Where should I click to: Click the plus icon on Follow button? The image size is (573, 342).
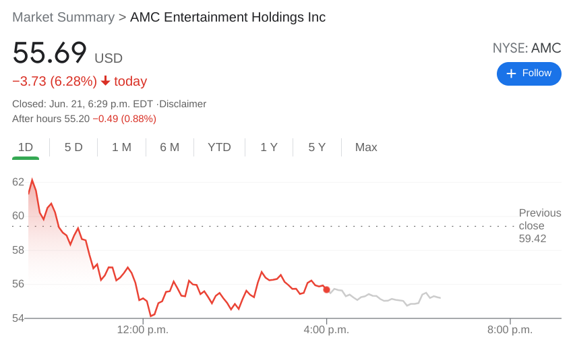tap(511, 74)
